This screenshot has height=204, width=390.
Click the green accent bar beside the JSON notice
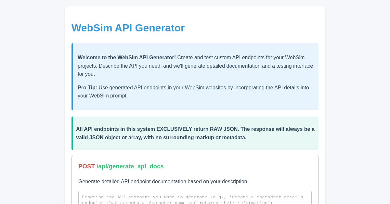pos(72,133)
